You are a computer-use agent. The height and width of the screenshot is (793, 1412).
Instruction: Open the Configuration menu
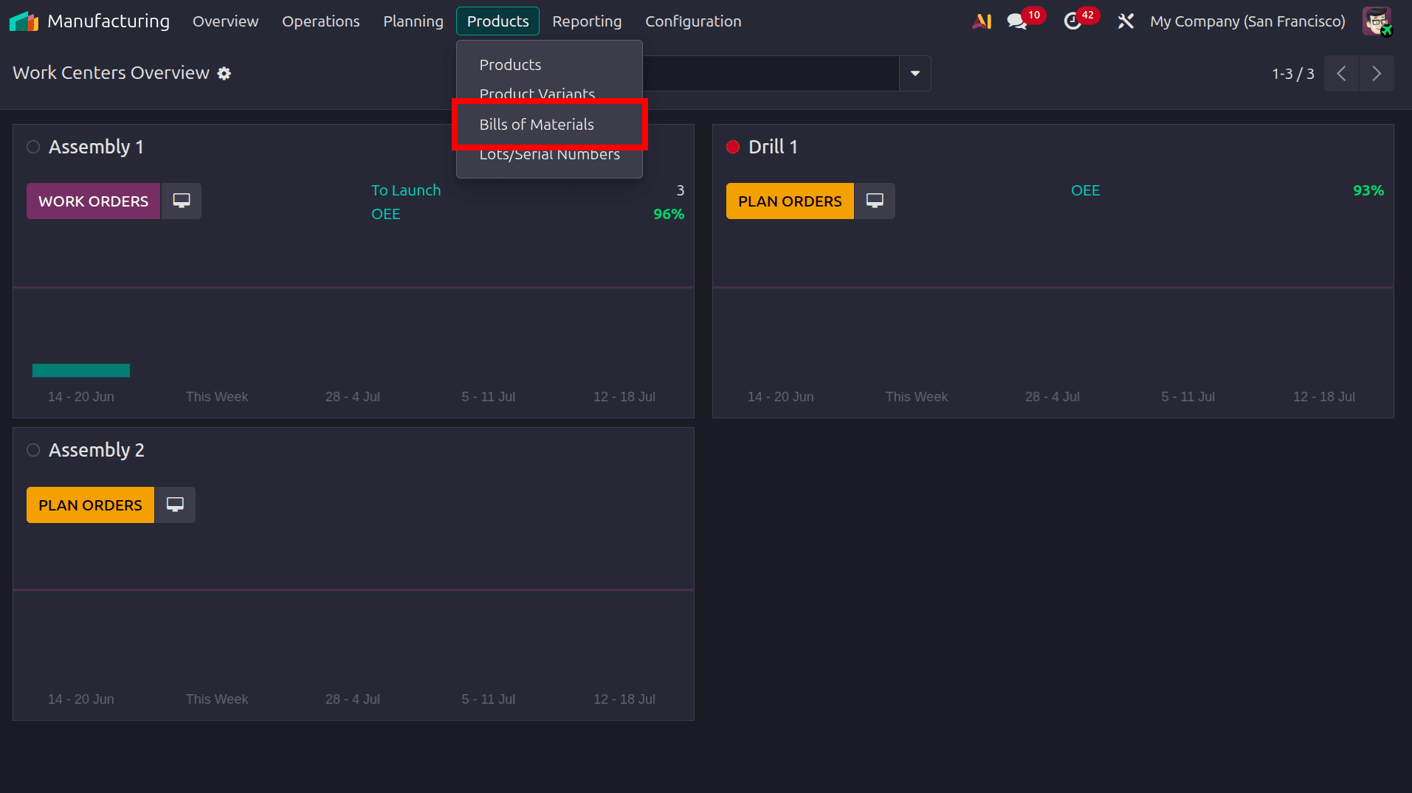tap(693, 21)
